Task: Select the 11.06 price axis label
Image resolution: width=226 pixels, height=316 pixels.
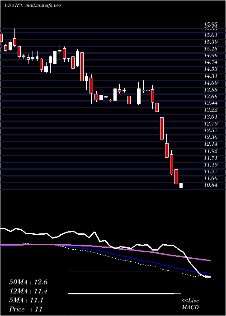Action: 211,178
